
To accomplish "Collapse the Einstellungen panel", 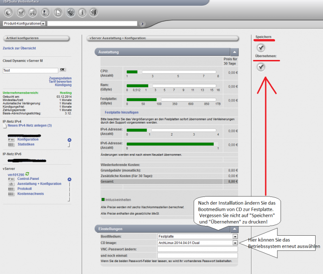I will tap(234, 229).
